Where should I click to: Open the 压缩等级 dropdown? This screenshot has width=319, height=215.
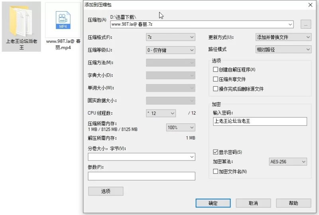click(x=171, y=50)
